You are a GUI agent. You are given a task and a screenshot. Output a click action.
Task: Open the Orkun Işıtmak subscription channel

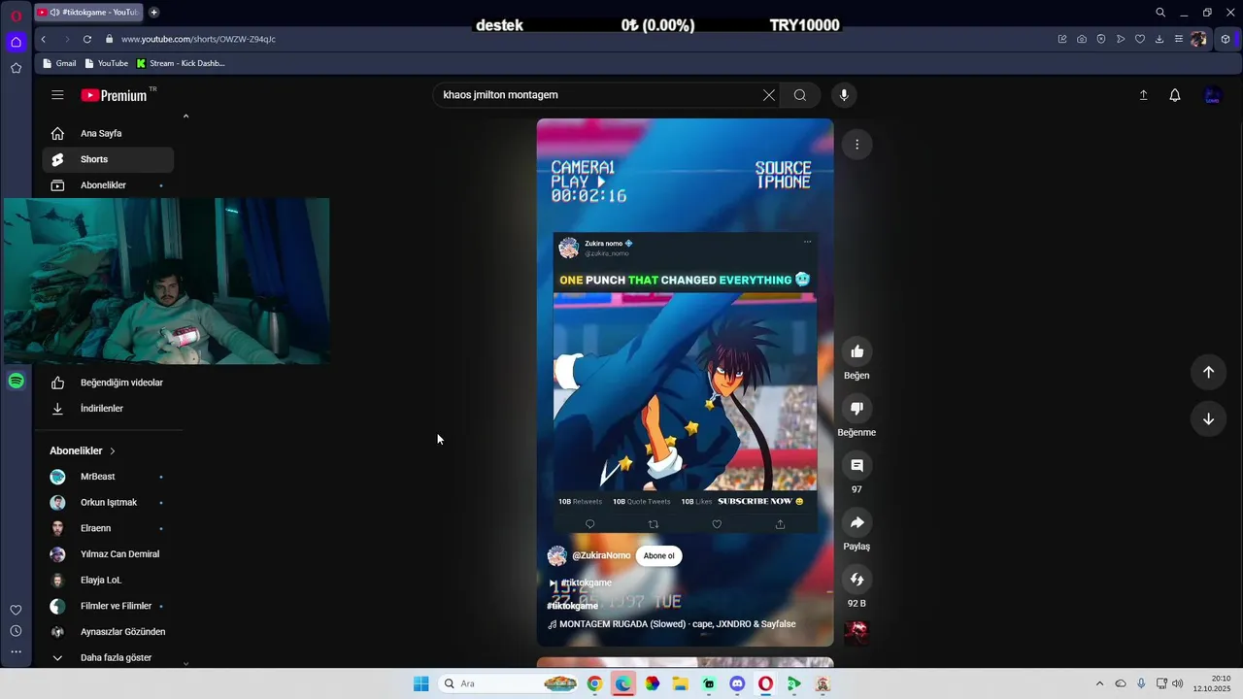pyautogui.click(x=108, y=503)
